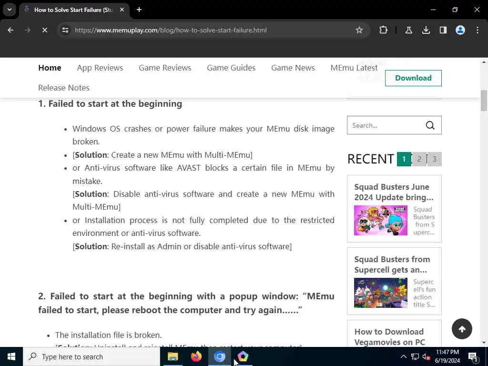Open File Explorer from taskbar
Viewport: 488px width, 366px height.
pyautogui.click(x=173, y=356)
